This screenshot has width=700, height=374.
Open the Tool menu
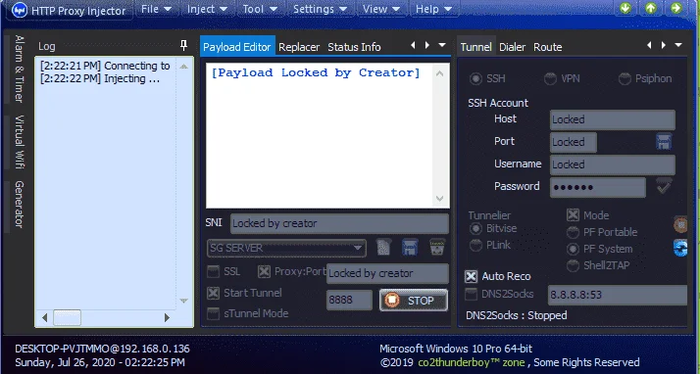(x=260, y=9)
